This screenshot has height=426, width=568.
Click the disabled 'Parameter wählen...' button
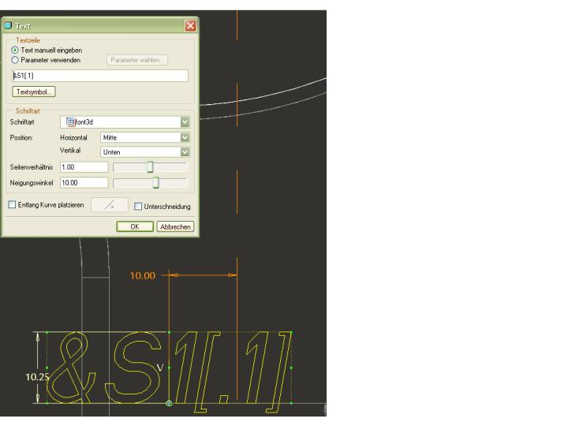[137, 60]
